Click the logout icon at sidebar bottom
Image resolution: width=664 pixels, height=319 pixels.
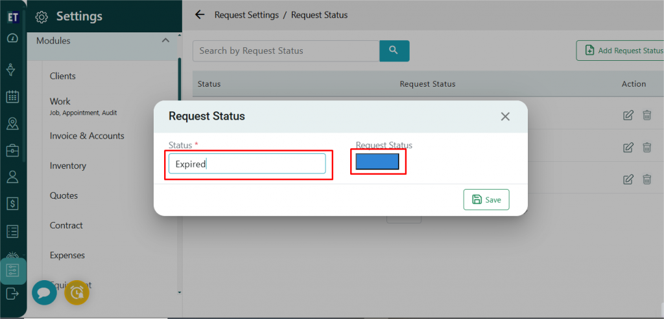tap(12, 294)
